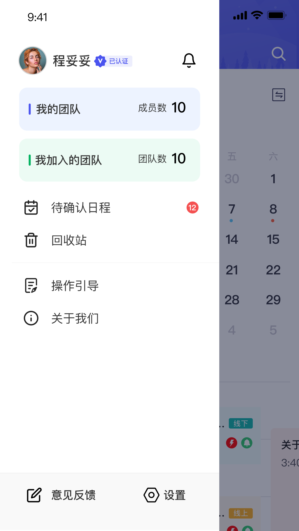Click the green bell icon on event
Screen dimensions: 299x531
[x=247, y=442]
